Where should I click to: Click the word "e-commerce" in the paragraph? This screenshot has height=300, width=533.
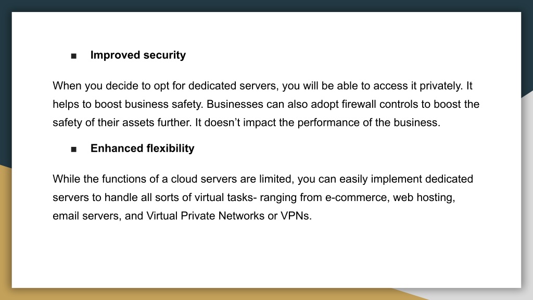point(357,197)
